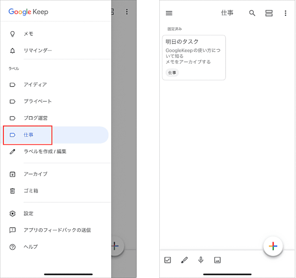Tap the search magnifier icon

[x=252, y=13]
